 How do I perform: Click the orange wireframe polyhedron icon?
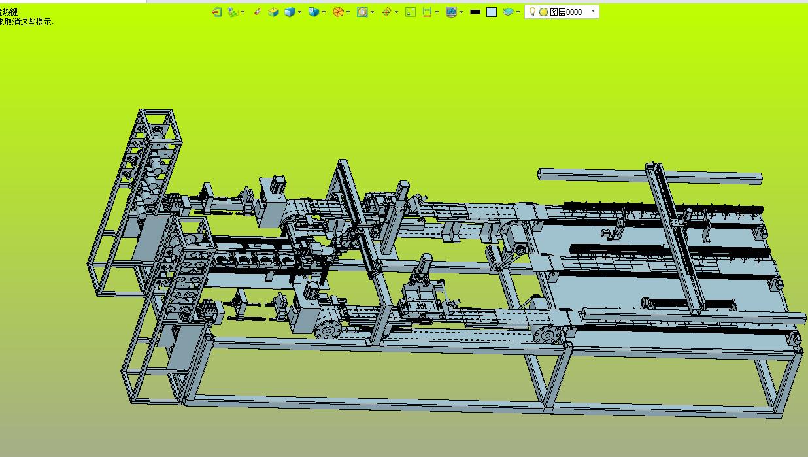338,12
